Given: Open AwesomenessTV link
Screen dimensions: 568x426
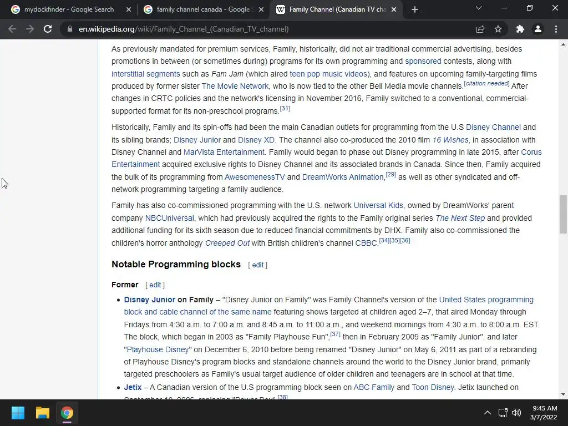Looking at the screenshot, I should tap(255, 177).
